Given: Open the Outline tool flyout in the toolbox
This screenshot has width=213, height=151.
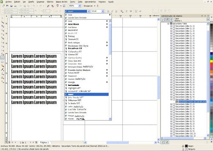Looking at the screenshot, I should click(2, 74).
